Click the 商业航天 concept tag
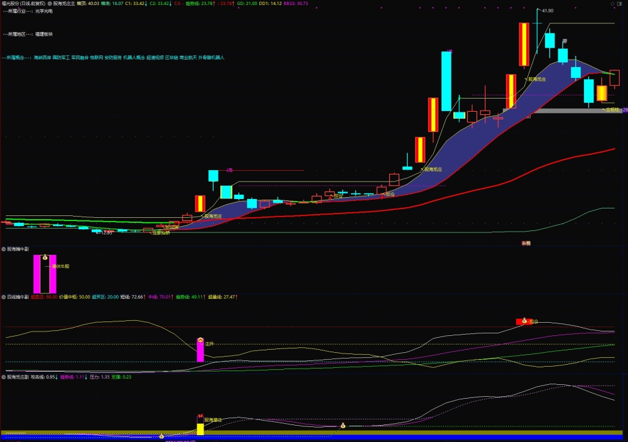The height and width of the screenshot is (442, 628). click(188, 58)
